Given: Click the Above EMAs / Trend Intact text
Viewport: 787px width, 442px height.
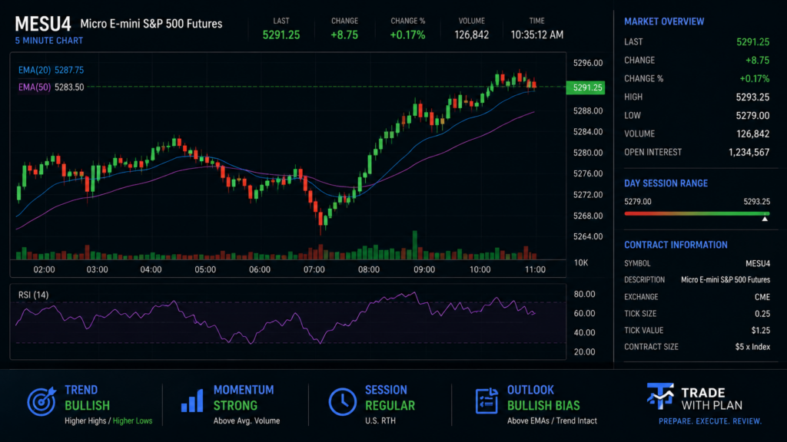Looking at the screenshot, I should (552, 421).
